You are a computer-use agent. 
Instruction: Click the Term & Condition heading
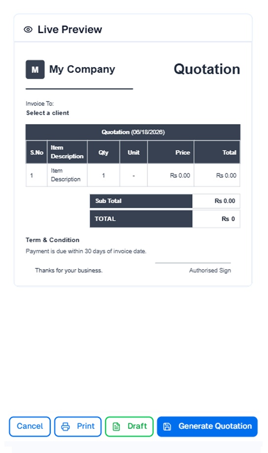[52, 240]
